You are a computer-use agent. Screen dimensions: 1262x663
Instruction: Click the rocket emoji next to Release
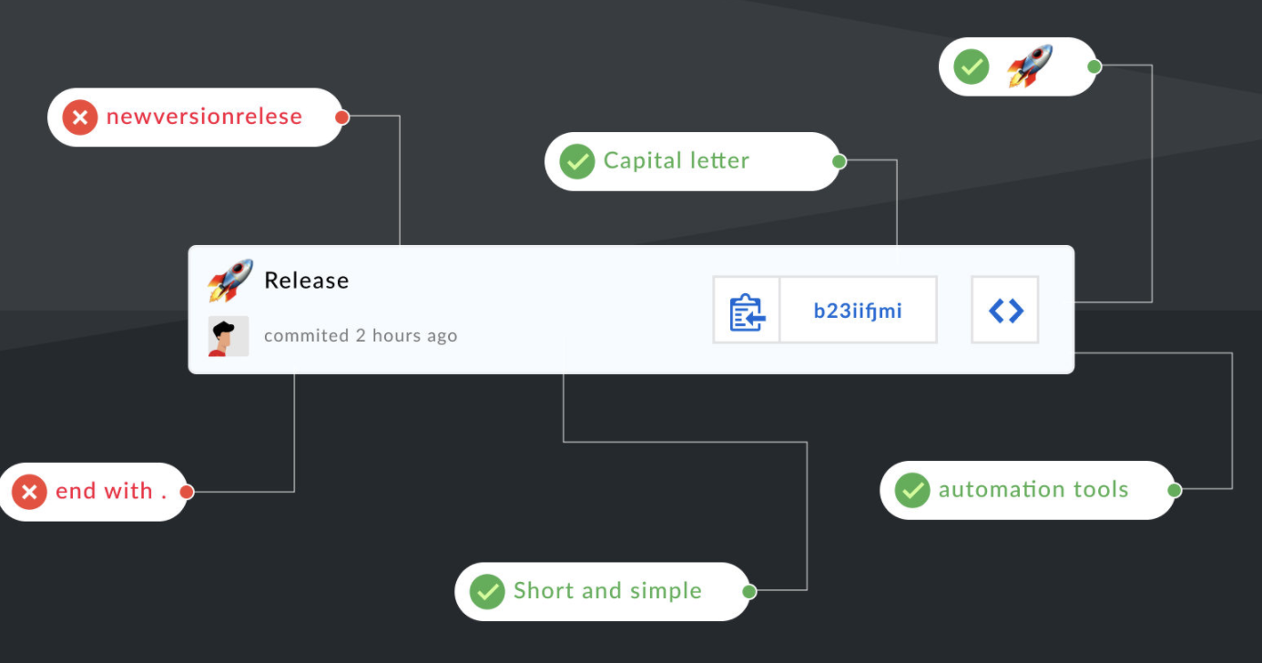[x=229, y=280]
